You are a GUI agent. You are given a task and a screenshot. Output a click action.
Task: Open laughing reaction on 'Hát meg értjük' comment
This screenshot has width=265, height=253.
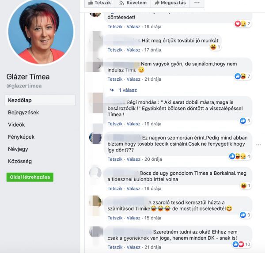click(x=216, y=47)
